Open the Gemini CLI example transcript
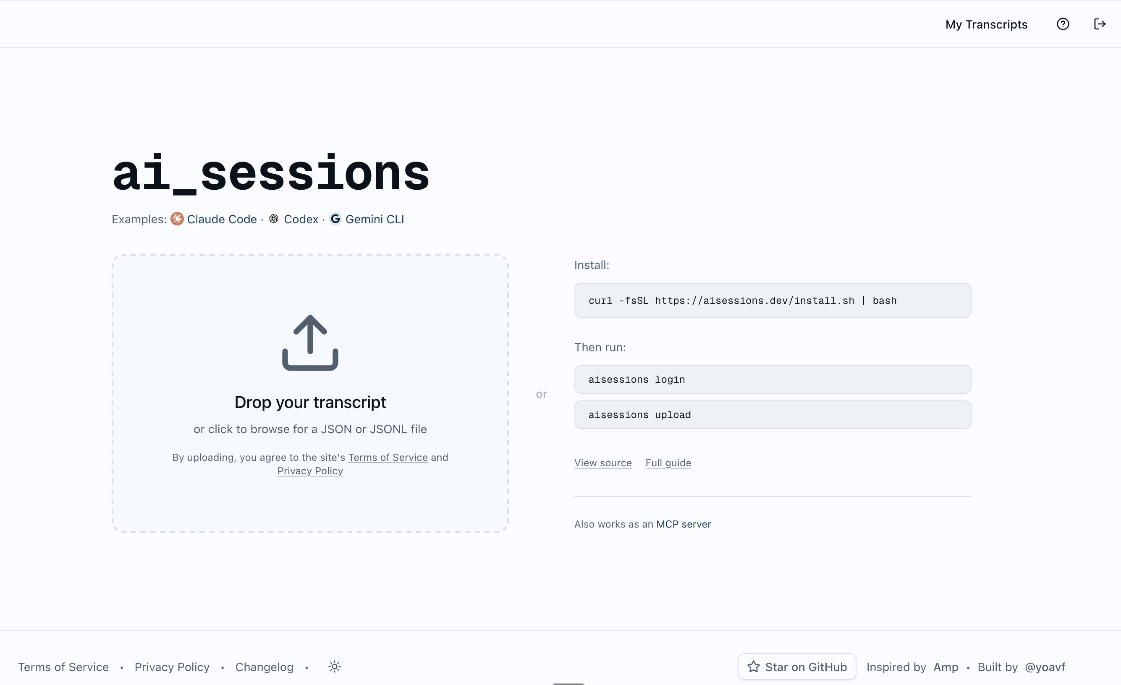 [x=375, y=219]
